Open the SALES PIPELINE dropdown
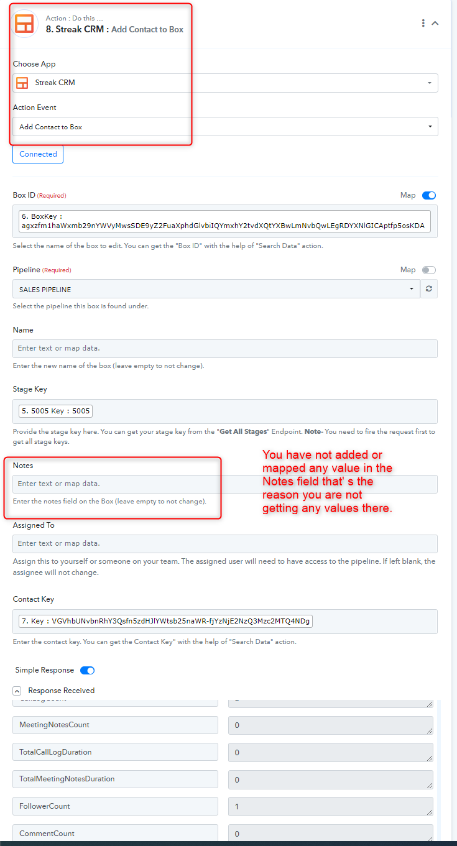The height and width of the screenshot is (846, 457). (x=216, y=289)
